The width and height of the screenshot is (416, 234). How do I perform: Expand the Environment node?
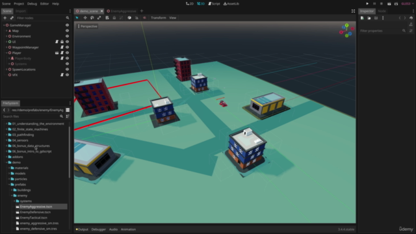6,36
